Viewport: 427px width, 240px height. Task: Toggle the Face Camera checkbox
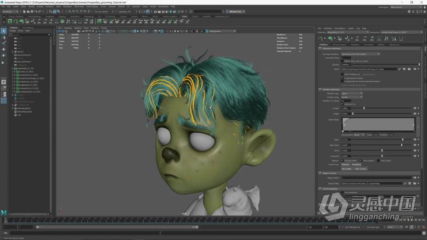click(x=361, y=161)
